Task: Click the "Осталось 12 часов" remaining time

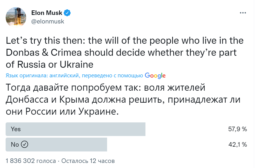Action: coord(88,161)
